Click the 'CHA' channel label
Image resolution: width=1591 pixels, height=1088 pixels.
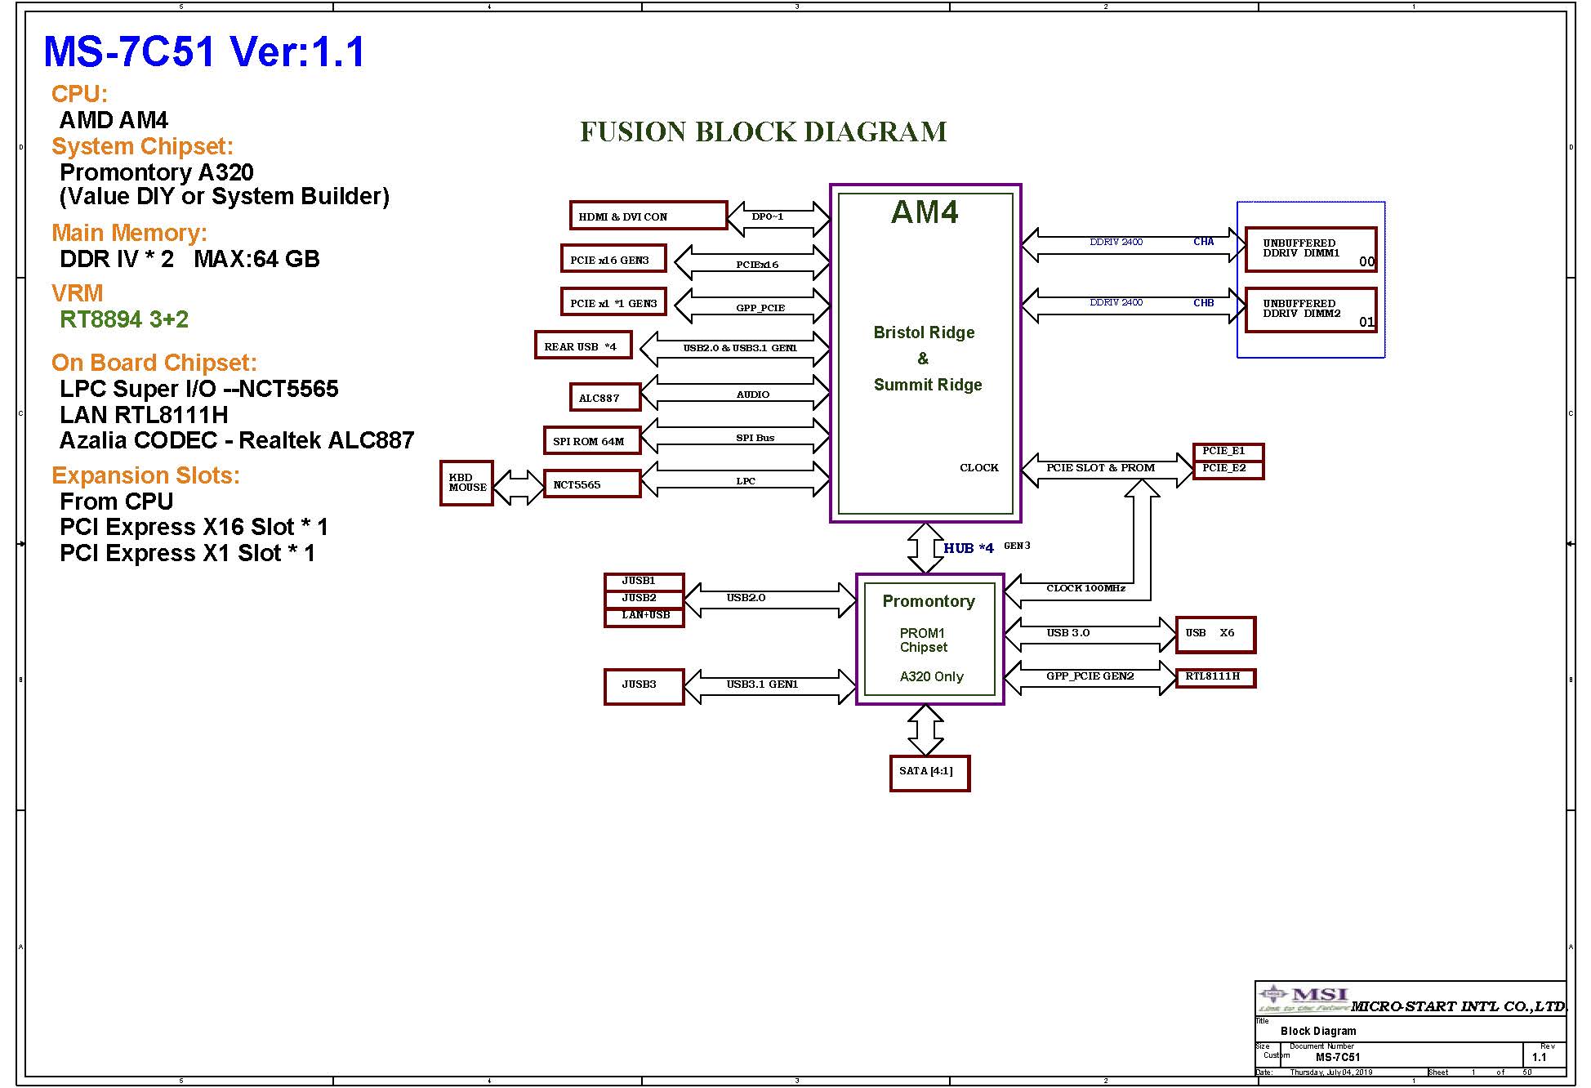point(1204,242)
